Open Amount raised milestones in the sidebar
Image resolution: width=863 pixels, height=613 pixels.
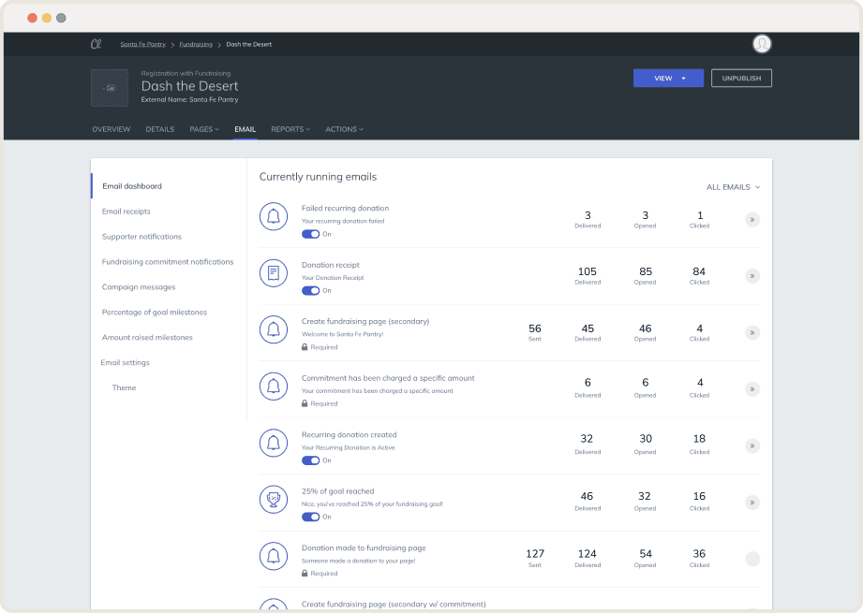coord(147,338)
